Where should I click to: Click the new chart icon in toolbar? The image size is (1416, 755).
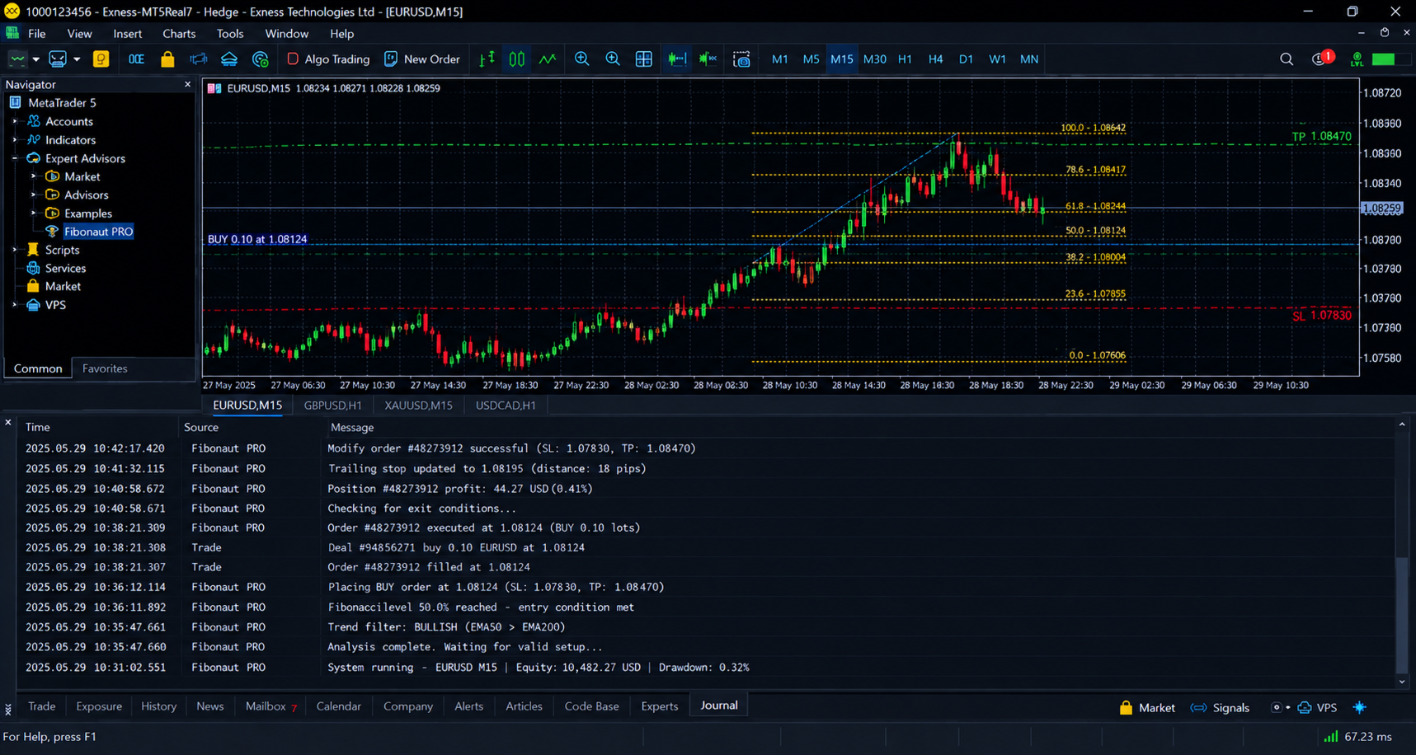pos(17,59)
